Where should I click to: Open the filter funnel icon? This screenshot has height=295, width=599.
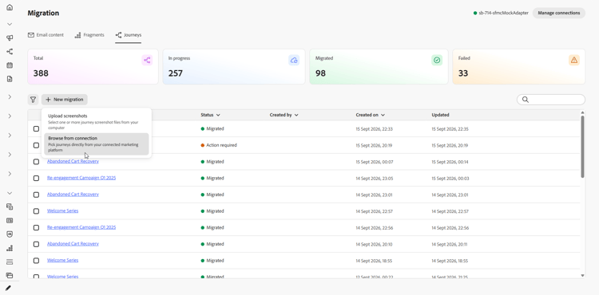tap(33, 100)
